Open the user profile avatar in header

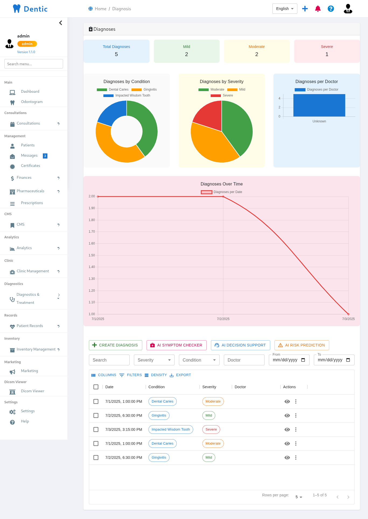tap(348, 9)
